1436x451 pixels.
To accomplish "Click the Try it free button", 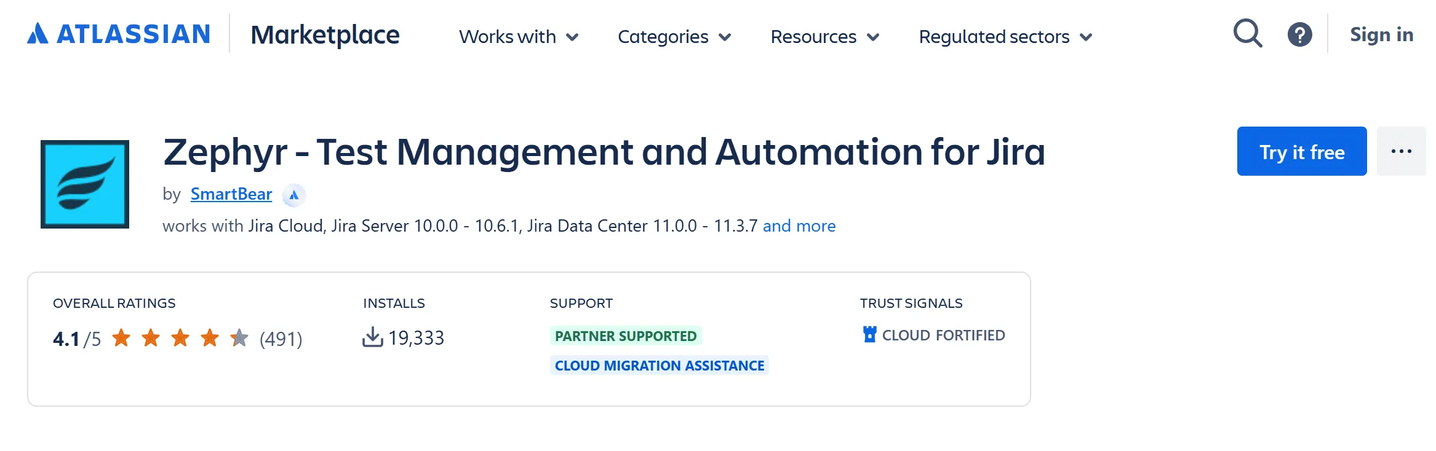I will [1302, 151].
